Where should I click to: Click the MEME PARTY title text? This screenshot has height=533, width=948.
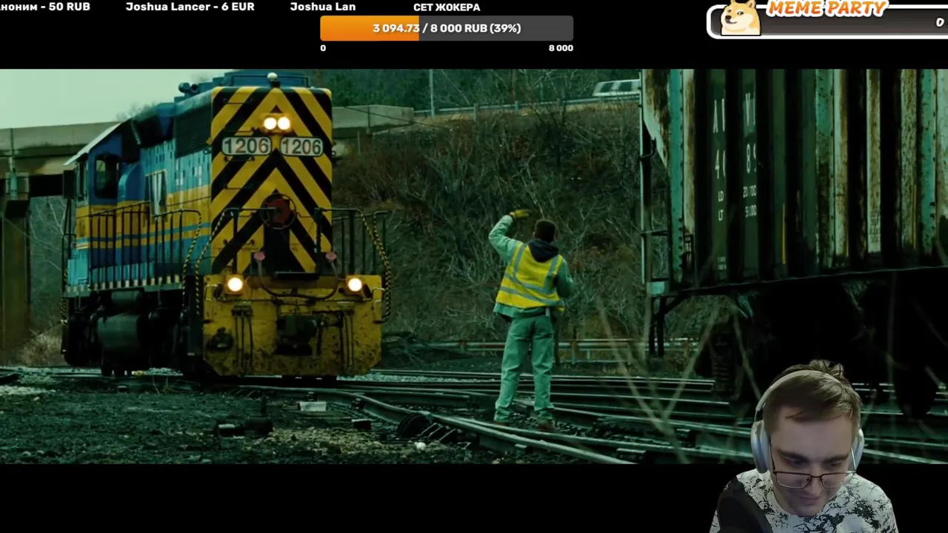(x=826, y=9)
